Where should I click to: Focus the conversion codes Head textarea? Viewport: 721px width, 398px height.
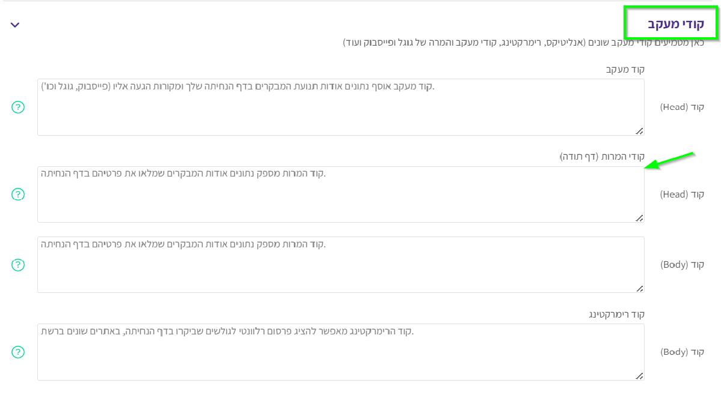[340, 194]
